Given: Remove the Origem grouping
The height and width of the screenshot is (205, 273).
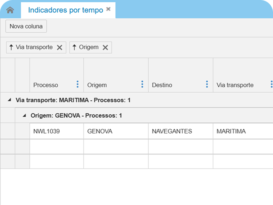Looking at the screenshot, I should tap(105, 47).
